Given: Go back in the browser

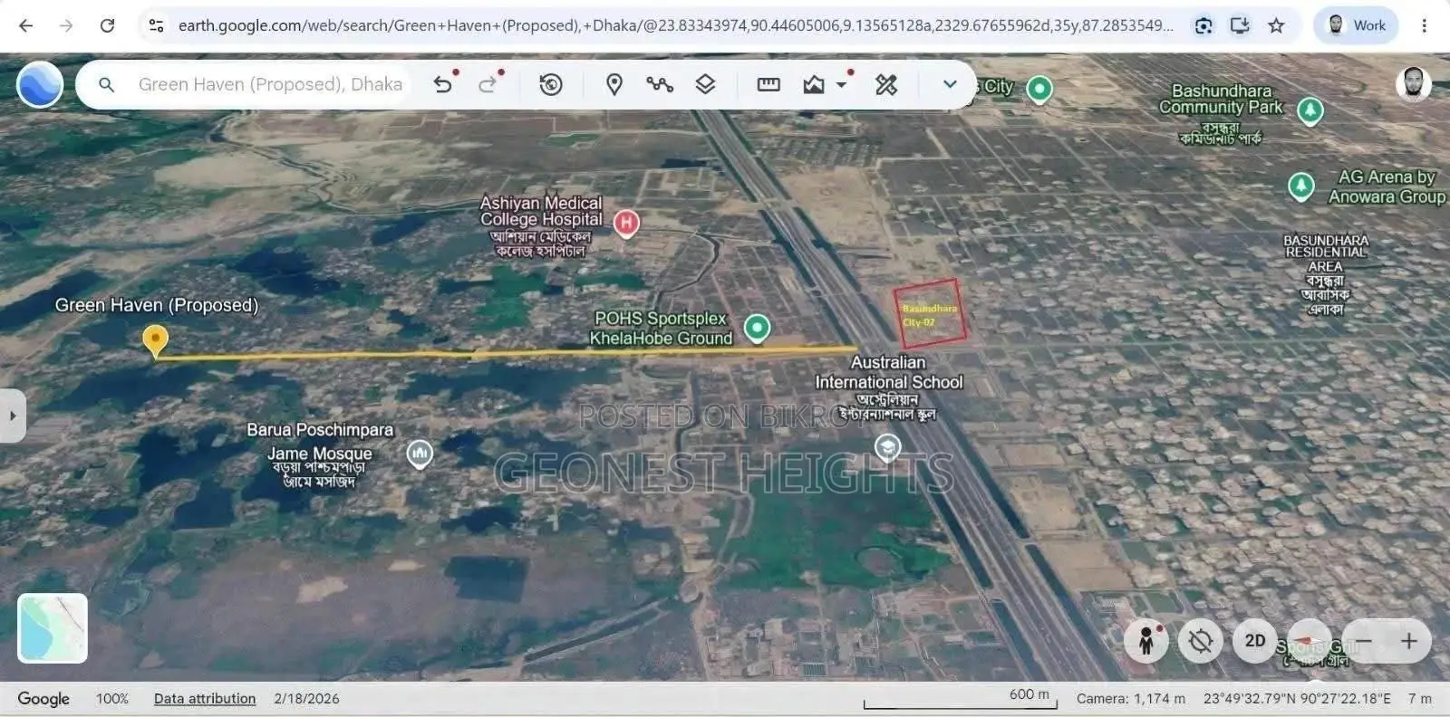Looking at the screenshot, I should point(25,25).
